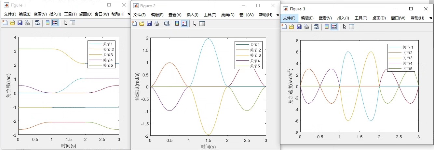Viewport: 434px width, 150px height.
Task: Click Link Plot icon in Figure 1
Action: [x=37, y=23]
